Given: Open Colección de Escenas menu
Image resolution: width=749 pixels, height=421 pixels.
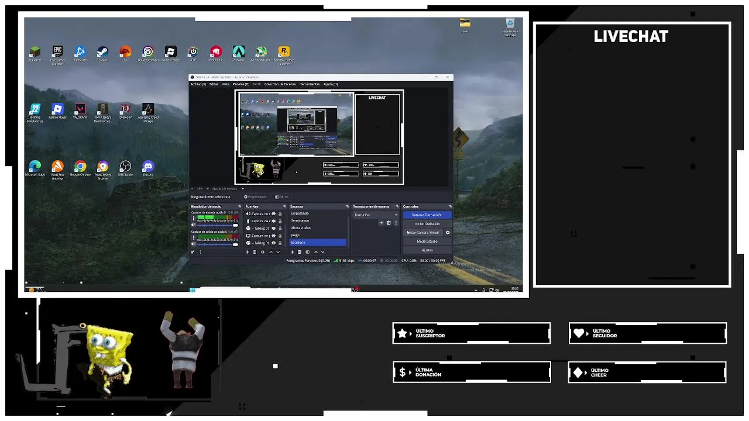Looking at the screenshot, I should pos(280,84).
